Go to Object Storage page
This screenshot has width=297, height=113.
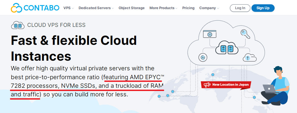132,8
